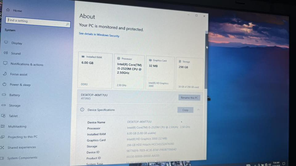Open See details in Windows Security
The image size is (296, 166).
pos(99,35)
